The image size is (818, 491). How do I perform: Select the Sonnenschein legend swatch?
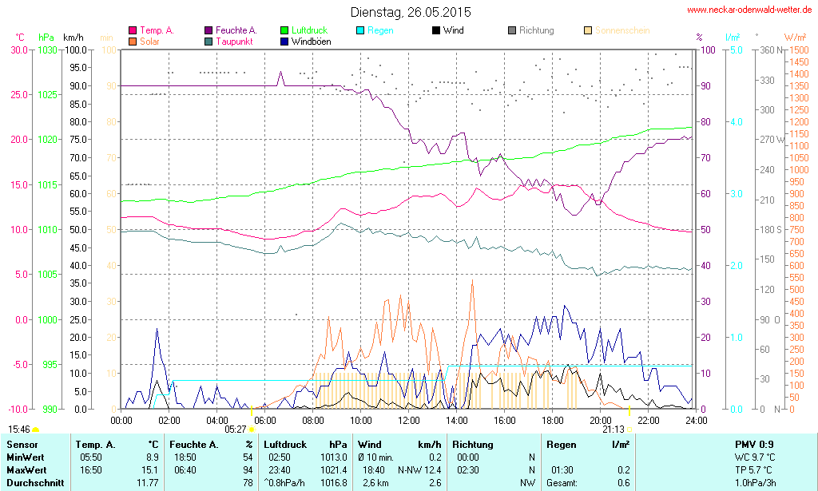click(588, 31)
